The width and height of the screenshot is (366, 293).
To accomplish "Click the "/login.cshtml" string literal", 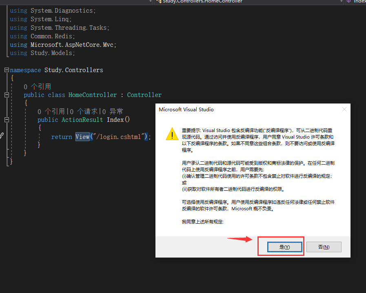I will [x=119, y=137].
